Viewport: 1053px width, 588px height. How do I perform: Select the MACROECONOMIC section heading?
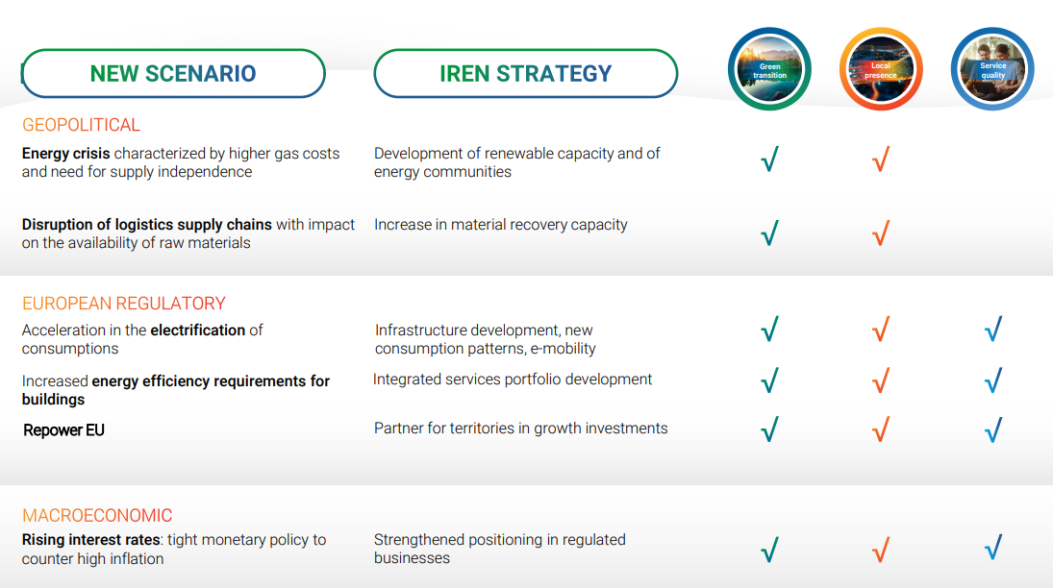[97, 516]
